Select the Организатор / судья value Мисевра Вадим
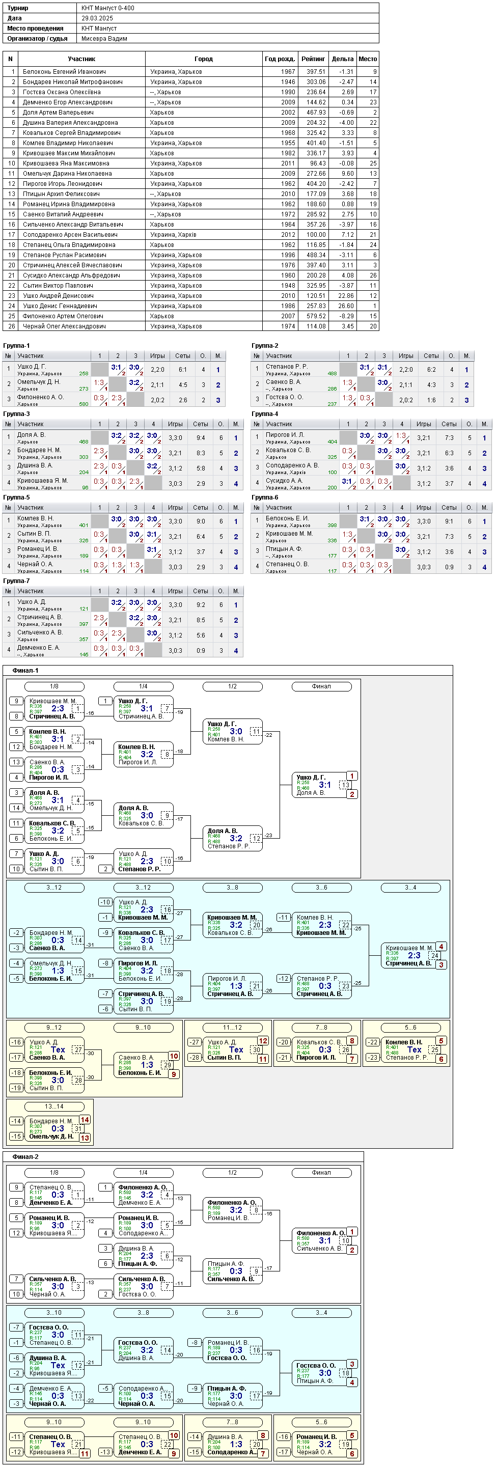This screenshot has width=497, height=1467. click(x=104, y=39)
